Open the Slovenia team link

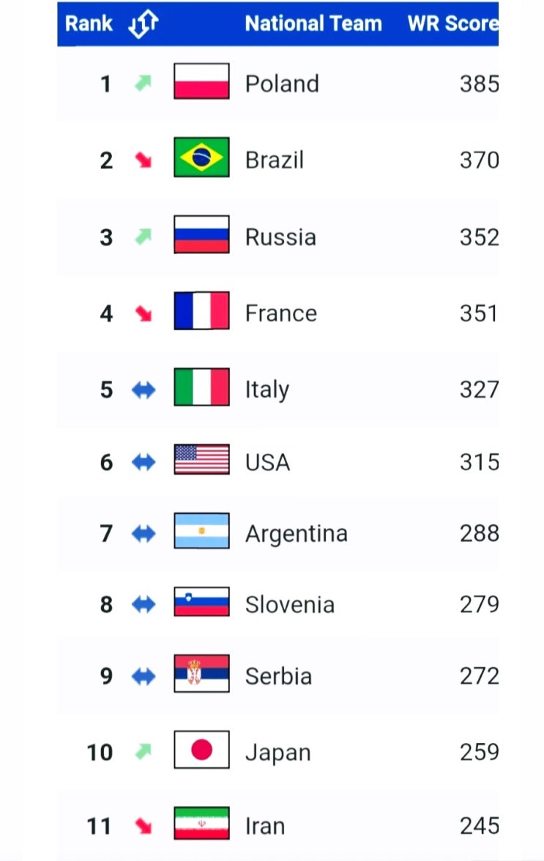(x=290, y=605)
